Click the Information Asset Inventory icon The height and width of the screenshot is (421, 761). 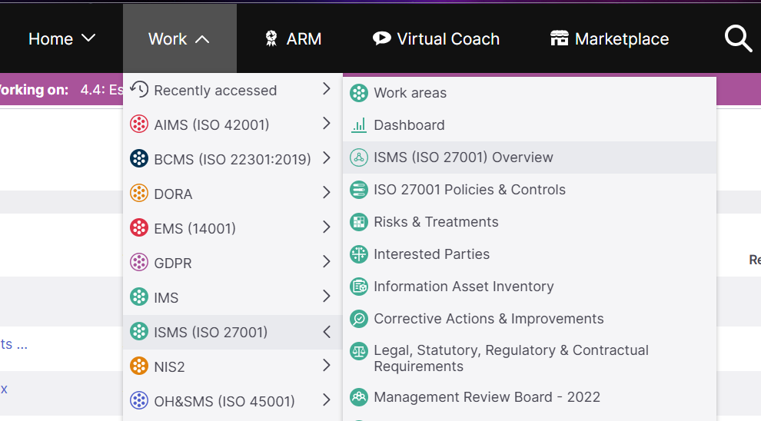point(359,286)
